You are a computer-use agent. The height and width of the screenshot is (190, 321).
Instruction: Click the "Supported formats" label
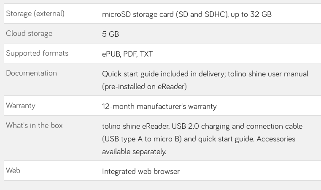[37, 53]
